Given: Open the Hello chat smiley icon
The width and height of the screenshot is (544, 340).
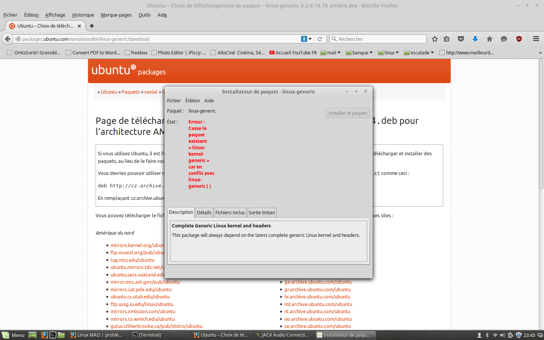Looking at the screenshot, I should 504,39.
